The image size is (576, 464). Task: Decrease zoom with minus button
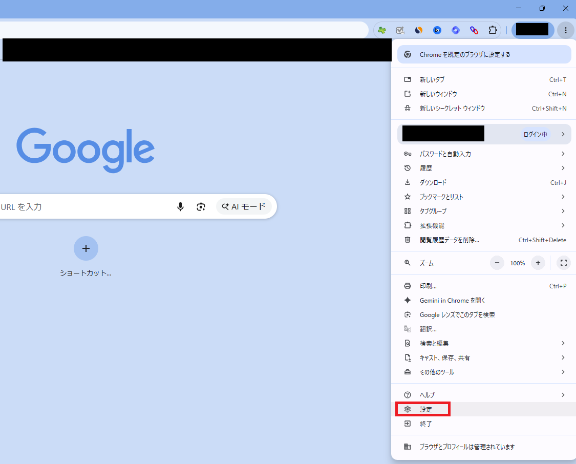(497, 263)
